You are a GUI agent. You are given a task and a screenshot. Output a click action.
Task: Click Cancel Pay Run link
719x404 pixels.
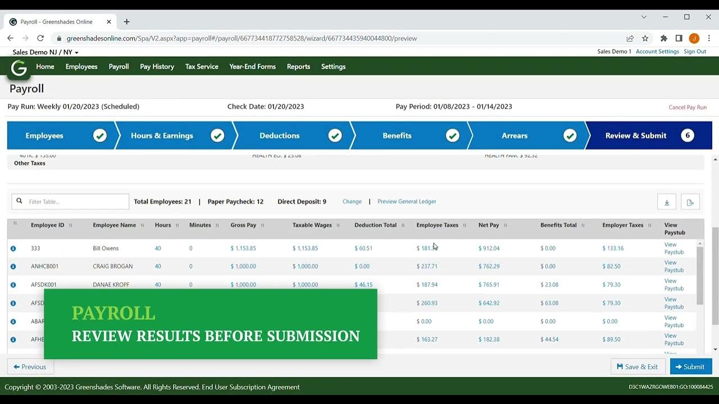[688, 107]
